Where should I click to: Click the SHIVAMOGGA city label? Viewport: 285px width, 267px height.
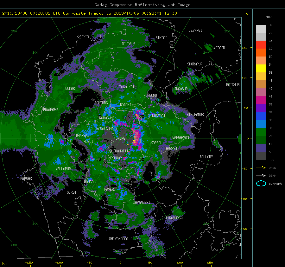pyautogui.click(x=118, y=238)
